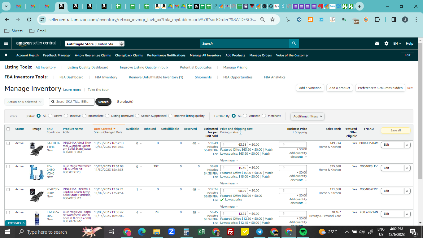Viewport: 423px width, 238px height.
Task: Click the pricing status info icon
Action: pos(241,133)
